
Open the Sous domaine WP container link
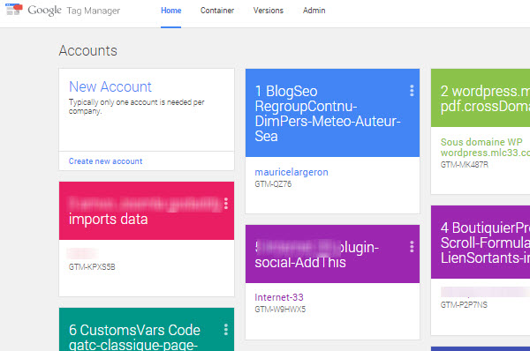click(x=485, y=147)
